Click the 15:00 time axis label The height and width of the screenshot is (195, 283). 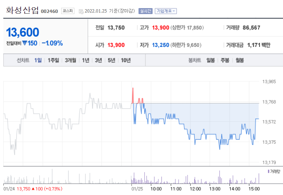(x=254, y=189)
